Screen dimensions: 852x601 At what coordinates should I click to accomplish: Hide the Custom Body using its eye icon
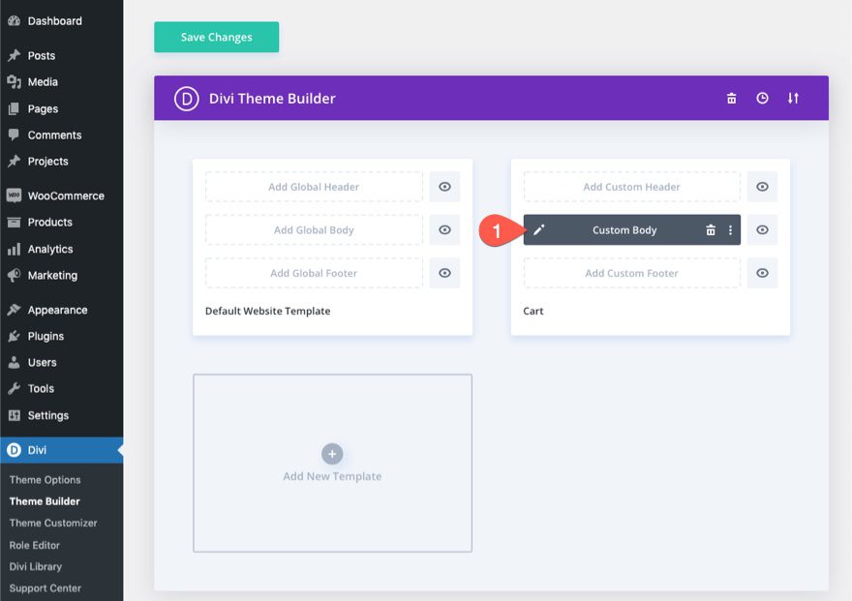(x=762, y=229)
